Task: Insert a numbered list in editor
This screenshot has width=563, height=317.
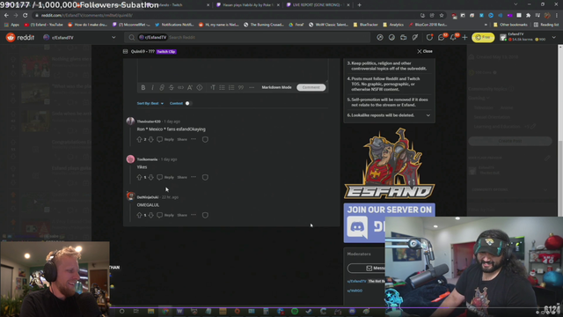Action: pyautogui.click(x=231, y=87)
